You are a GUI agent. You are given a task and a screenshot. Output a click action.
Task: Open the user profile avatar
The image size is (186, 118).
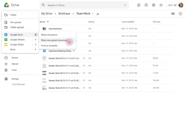pos(181,5)
